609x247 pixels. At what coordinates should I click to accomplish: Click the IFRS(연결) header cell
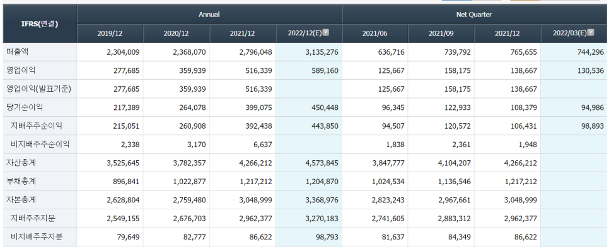tap(40, 24)
